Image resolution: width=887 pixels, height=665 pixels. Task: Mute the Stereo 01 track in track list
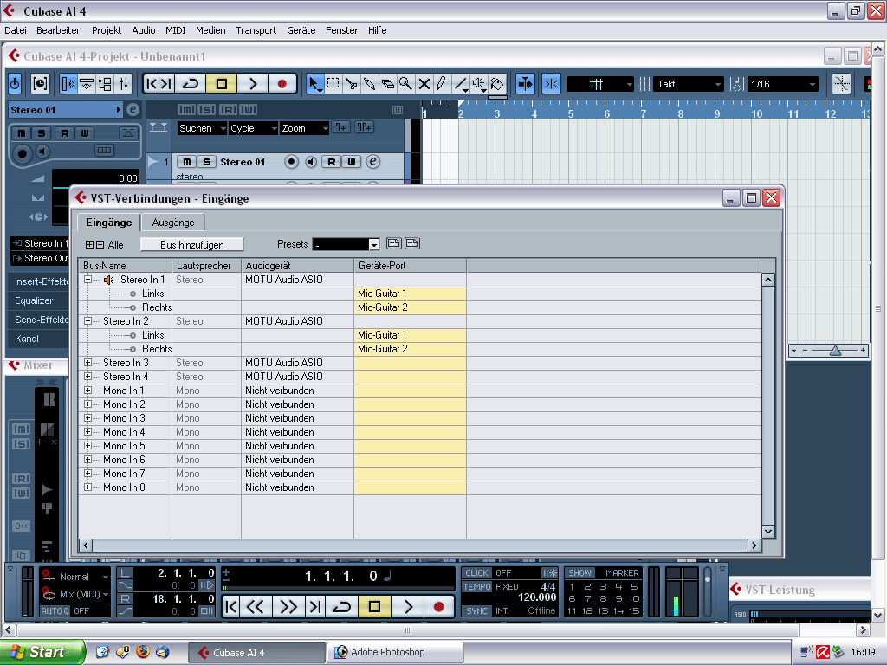click(x=187, y=162)
